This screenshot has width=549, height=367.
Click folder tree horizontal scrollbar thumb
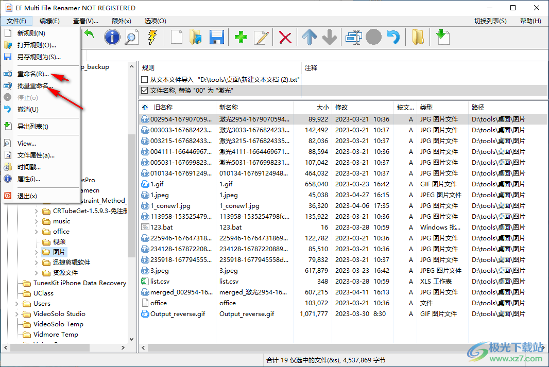pos(50,348)
